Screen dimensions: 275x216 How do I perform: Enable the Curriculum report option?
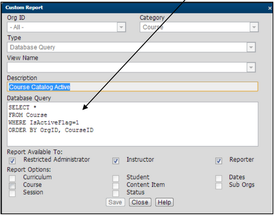click(12, 178)
